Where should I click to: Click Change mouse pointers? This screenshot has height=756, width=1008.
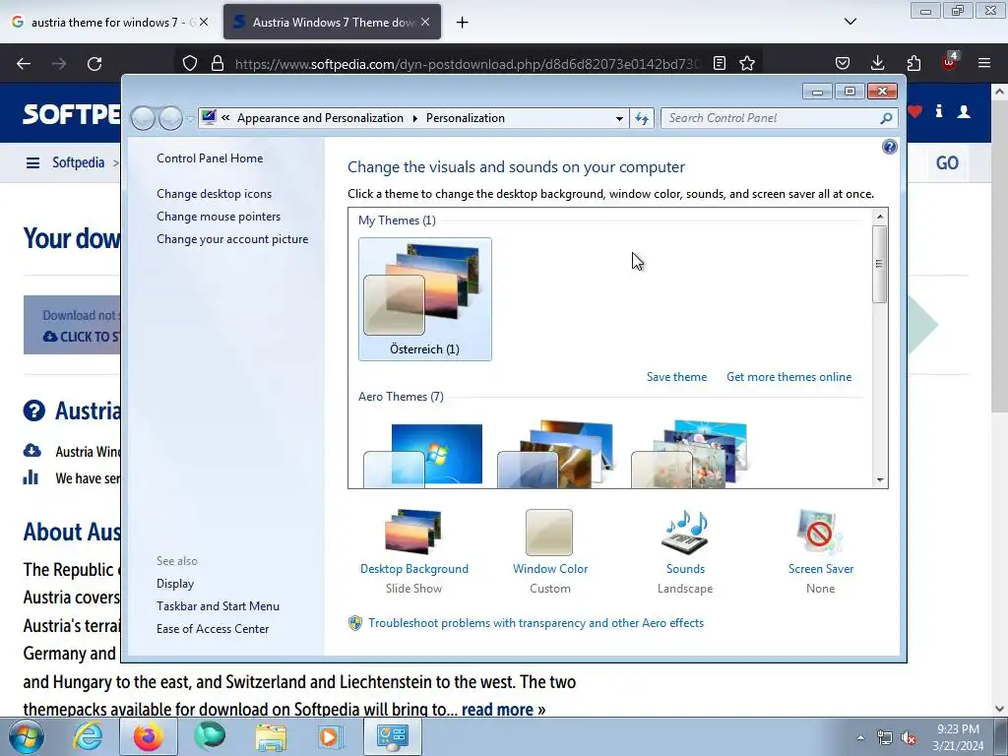(x=219, y=217)
